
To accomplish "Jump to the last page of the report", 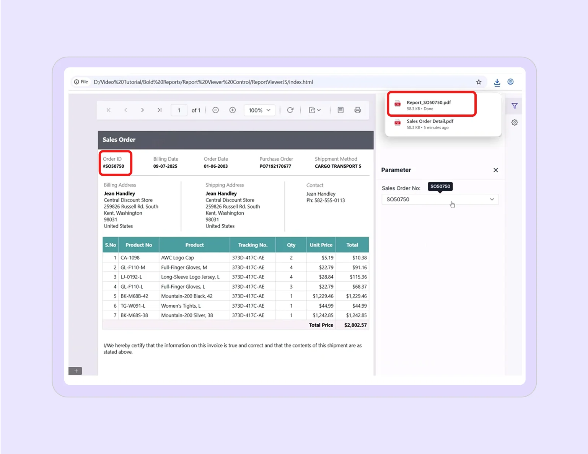I will [160, 110].
